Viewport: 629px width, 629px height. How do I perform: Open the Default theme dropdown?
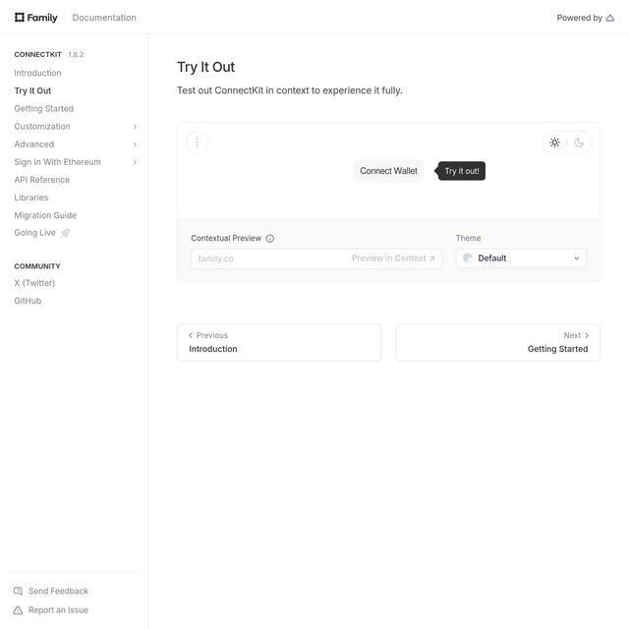pos(521,258)
